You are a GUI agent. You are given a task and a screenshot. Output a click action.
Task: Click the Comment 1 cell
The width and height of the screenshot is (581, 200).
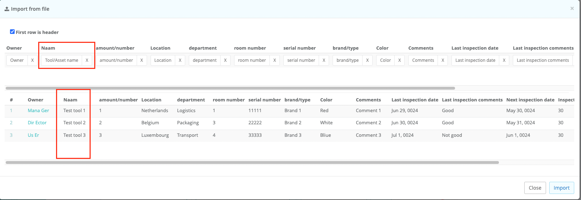click(x=368, y=111)
